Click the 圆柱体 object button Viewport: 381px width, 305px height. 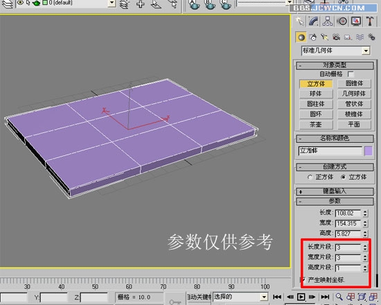[316, 104]
